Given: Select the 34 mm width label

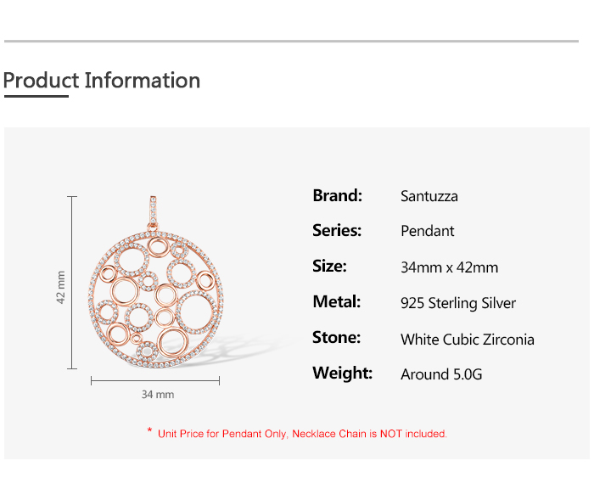Looking at the screenshot, I should tap(157, 395).
